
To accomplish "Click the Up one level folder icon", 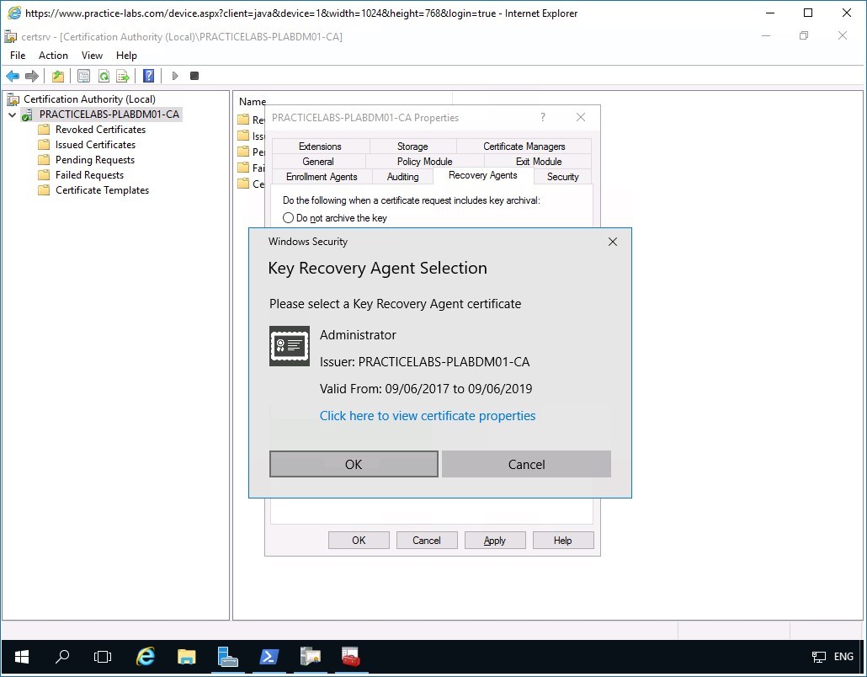I will tap(58, 76).
